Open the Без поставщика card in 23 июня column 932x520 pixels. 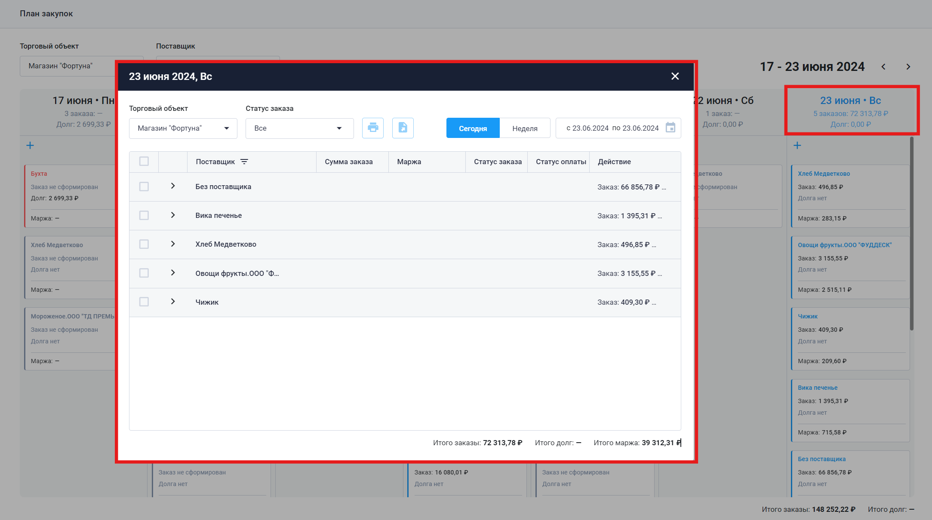(850, 473)
